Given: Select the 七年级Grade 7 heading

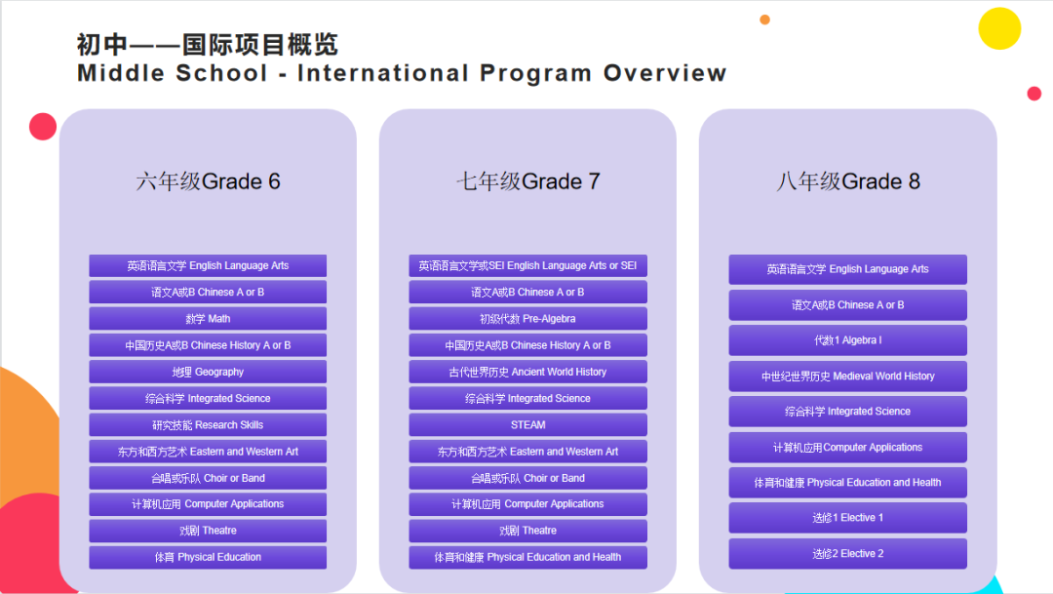Looking at the screenshot, I should pyautogui.click(x=527, y=181).
